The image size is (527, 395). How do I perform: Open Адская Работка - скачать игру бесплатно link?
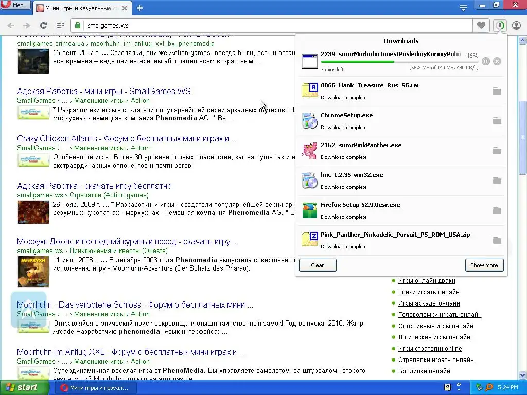click(x=95, y=186)
